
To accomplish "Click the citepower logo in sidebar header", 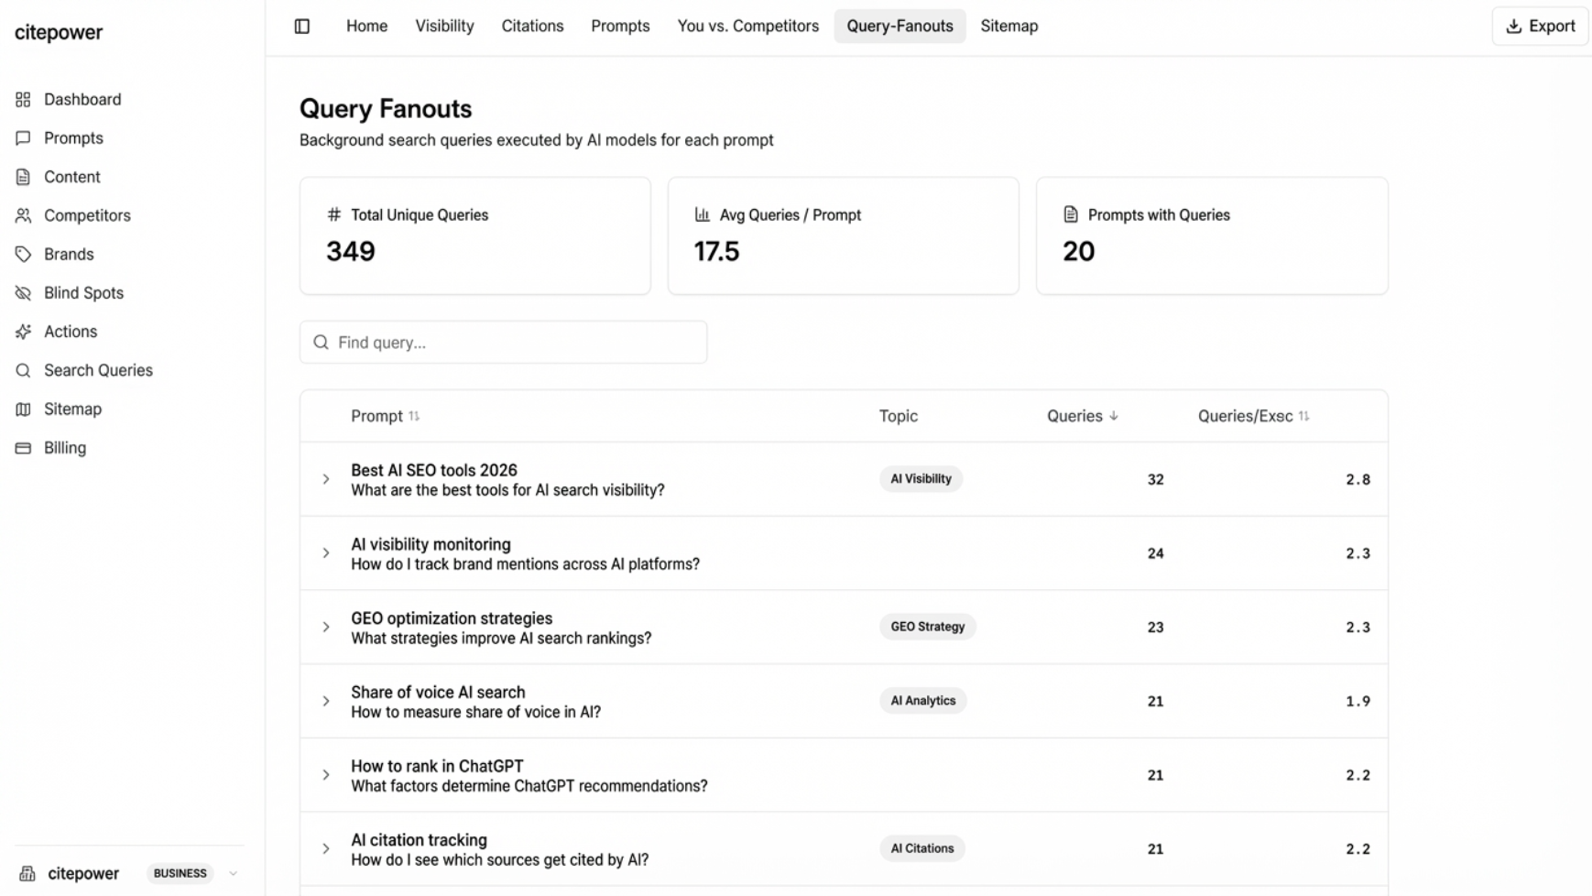I will click(59, 33).
